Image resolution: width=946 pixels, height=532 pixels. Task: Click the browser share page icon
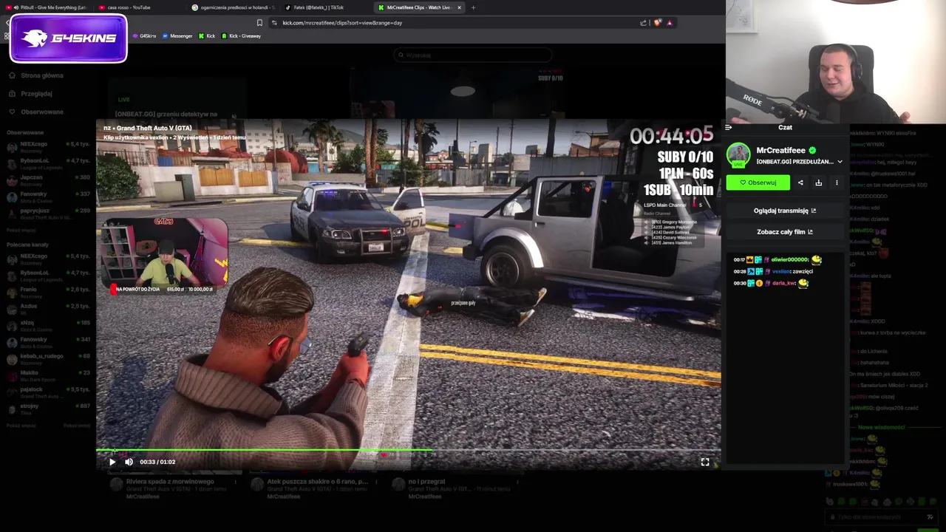pos(643,23)
